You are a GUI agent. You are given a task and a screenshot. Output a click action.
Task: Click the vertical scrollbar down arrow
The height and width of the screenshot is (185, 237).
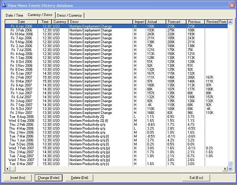point(230,169)
